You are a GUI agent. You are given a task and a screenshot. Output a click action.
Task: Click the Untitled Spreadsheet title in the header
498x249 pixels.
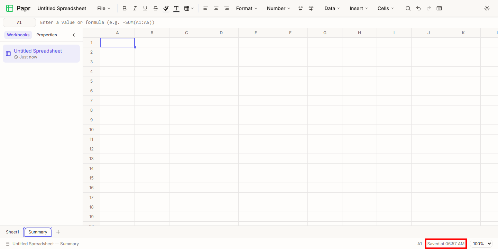[x=62, y=8]
